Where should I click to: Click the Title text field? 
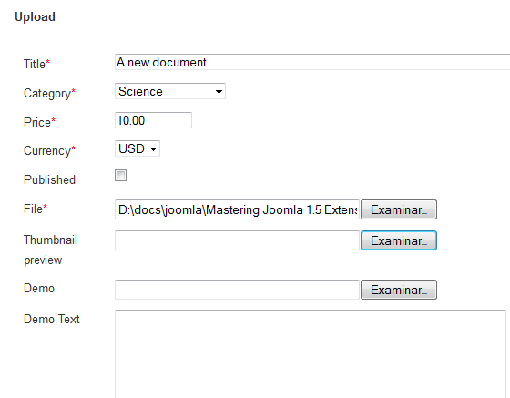312,62
